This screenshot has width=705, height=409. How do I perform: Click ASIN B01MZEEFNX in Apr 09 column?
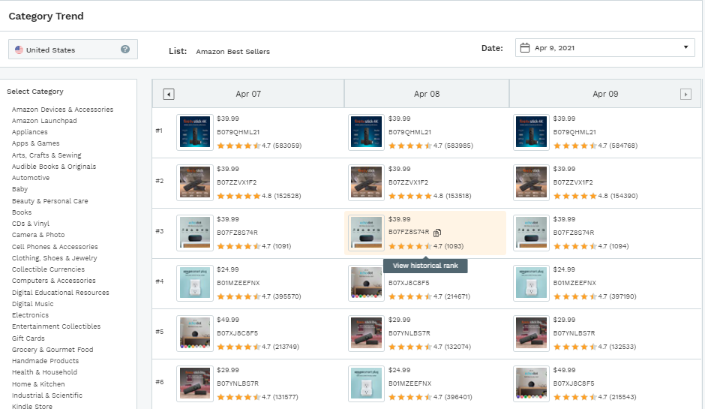(x=574, y=283)
